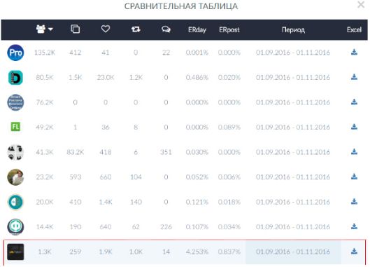Download Excel for the 80.5K row

(354, 77)
